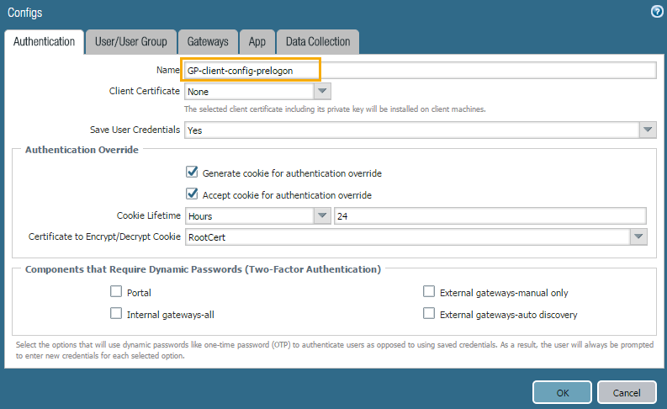667x409 pixels.
Task: Click the Name input field
Action: click(x=419, y=71)
